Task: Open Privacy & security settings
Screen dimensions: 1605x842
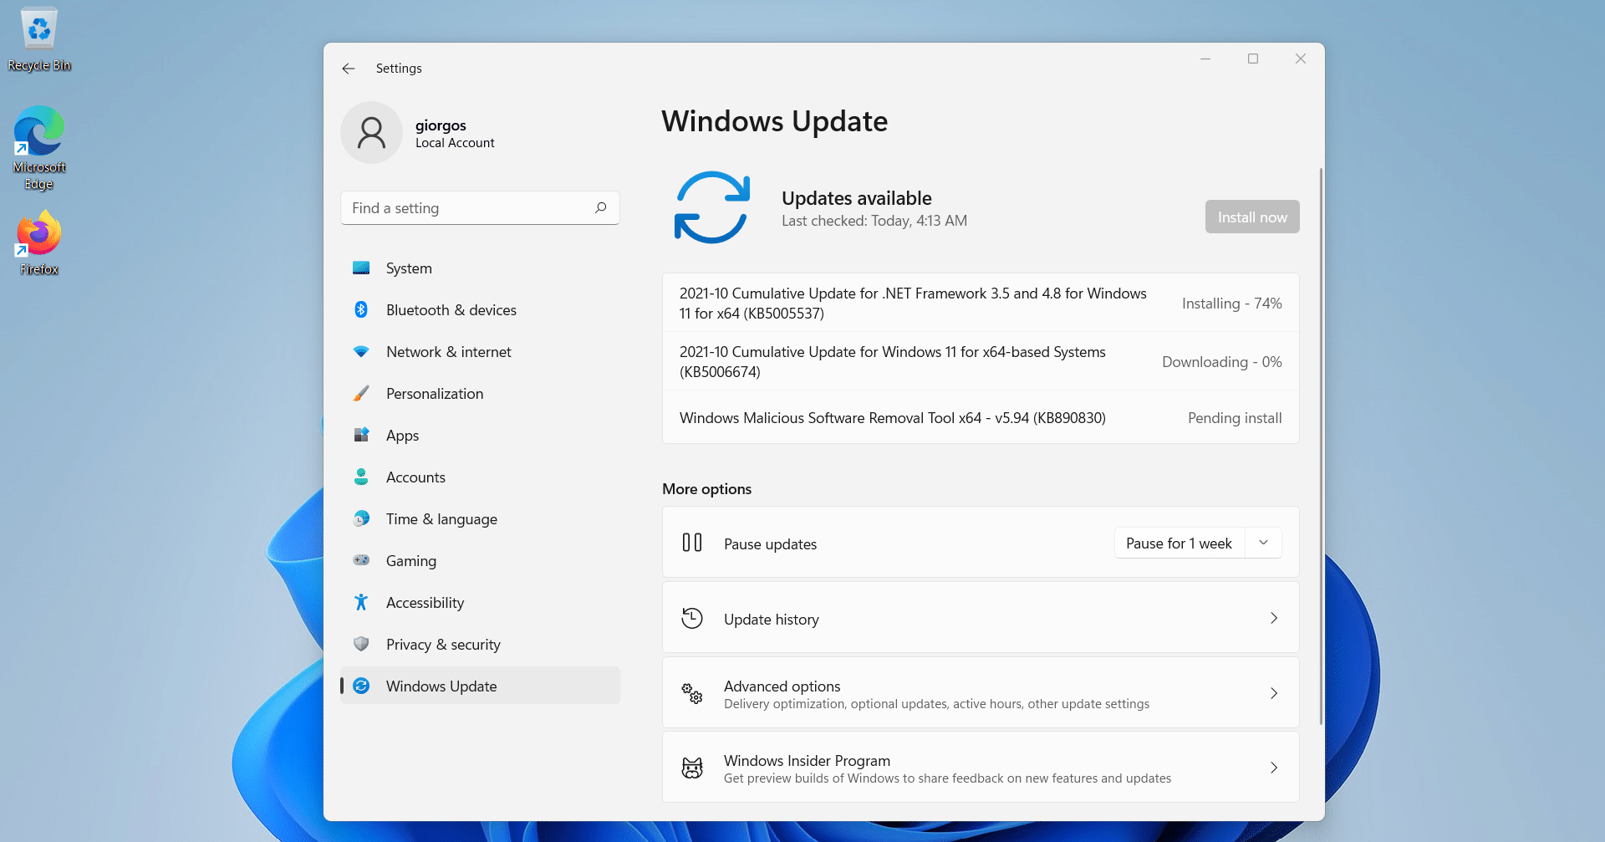Action: (480, 645)
